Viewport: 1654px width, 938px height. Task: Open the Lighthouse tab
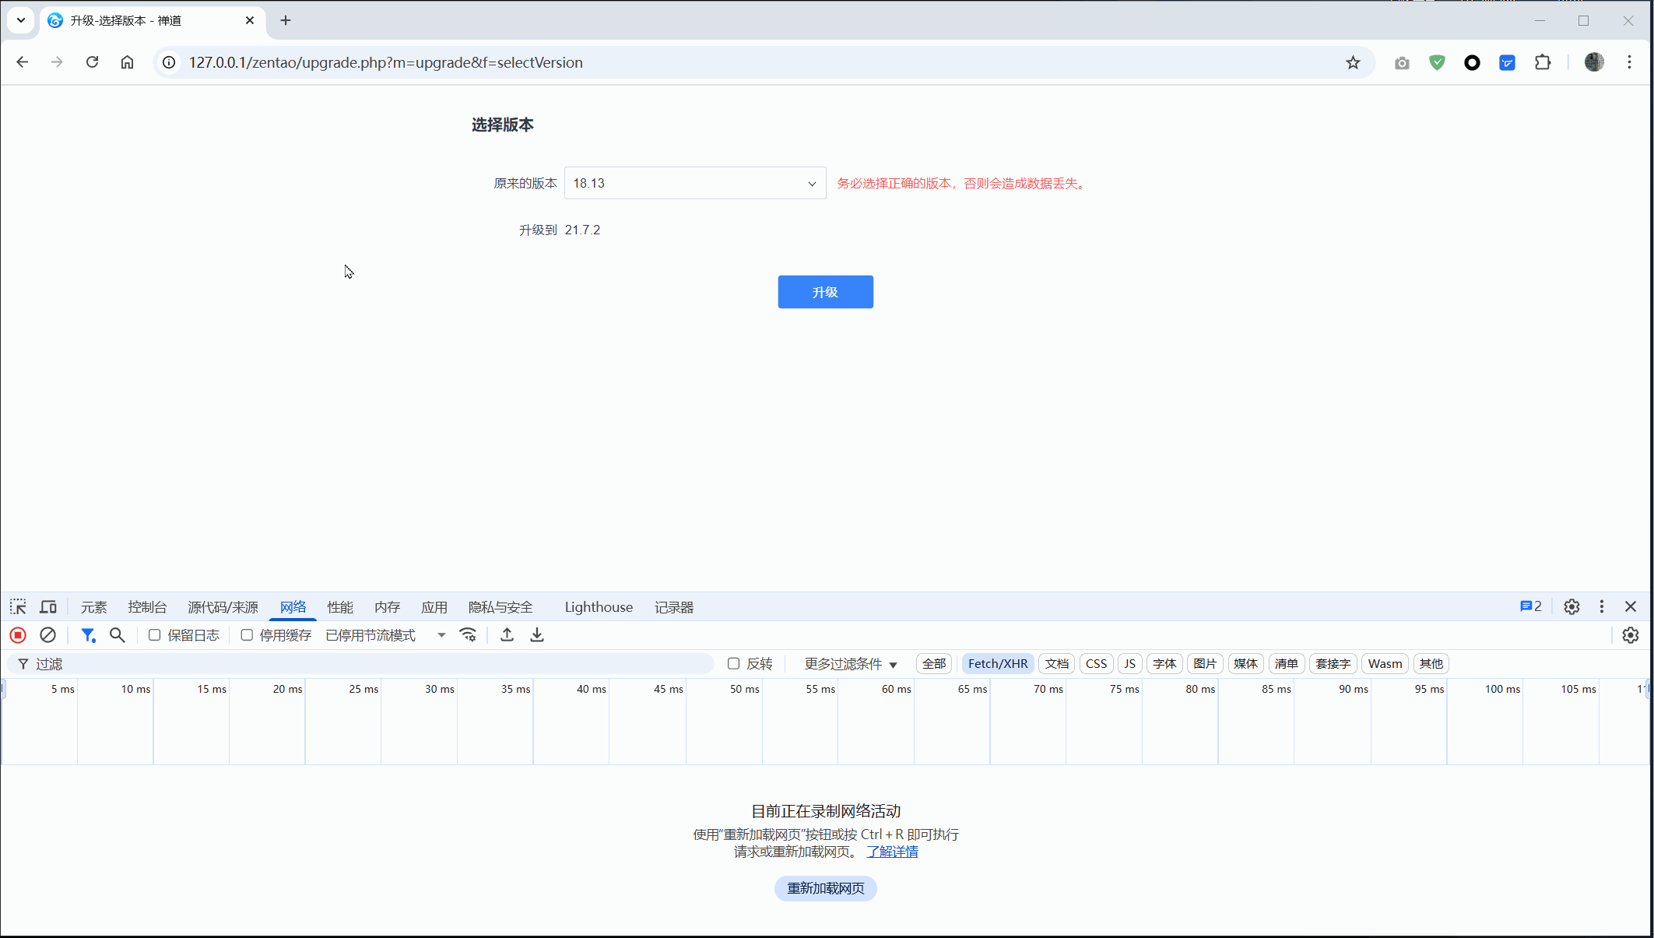(599, 607)
